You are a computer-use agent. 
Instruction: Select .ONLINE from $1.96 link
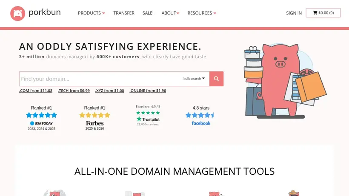click(x=148, y=91)
